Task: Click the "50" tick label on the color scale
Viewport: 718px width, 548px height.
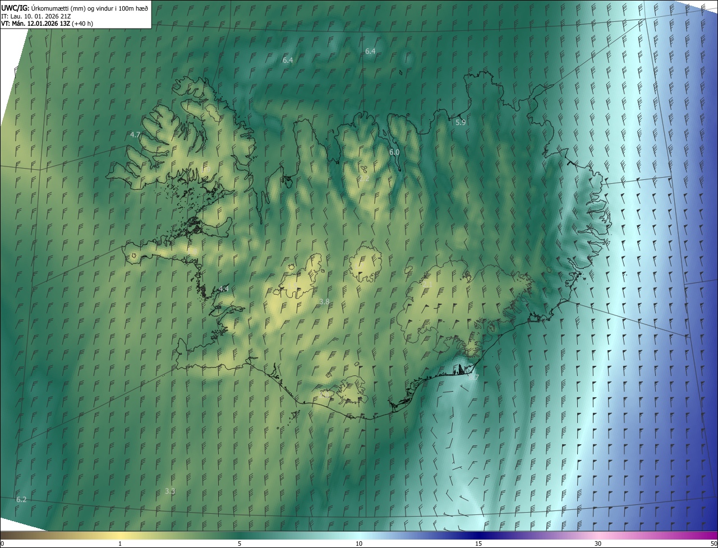Action: pos(713,544)
